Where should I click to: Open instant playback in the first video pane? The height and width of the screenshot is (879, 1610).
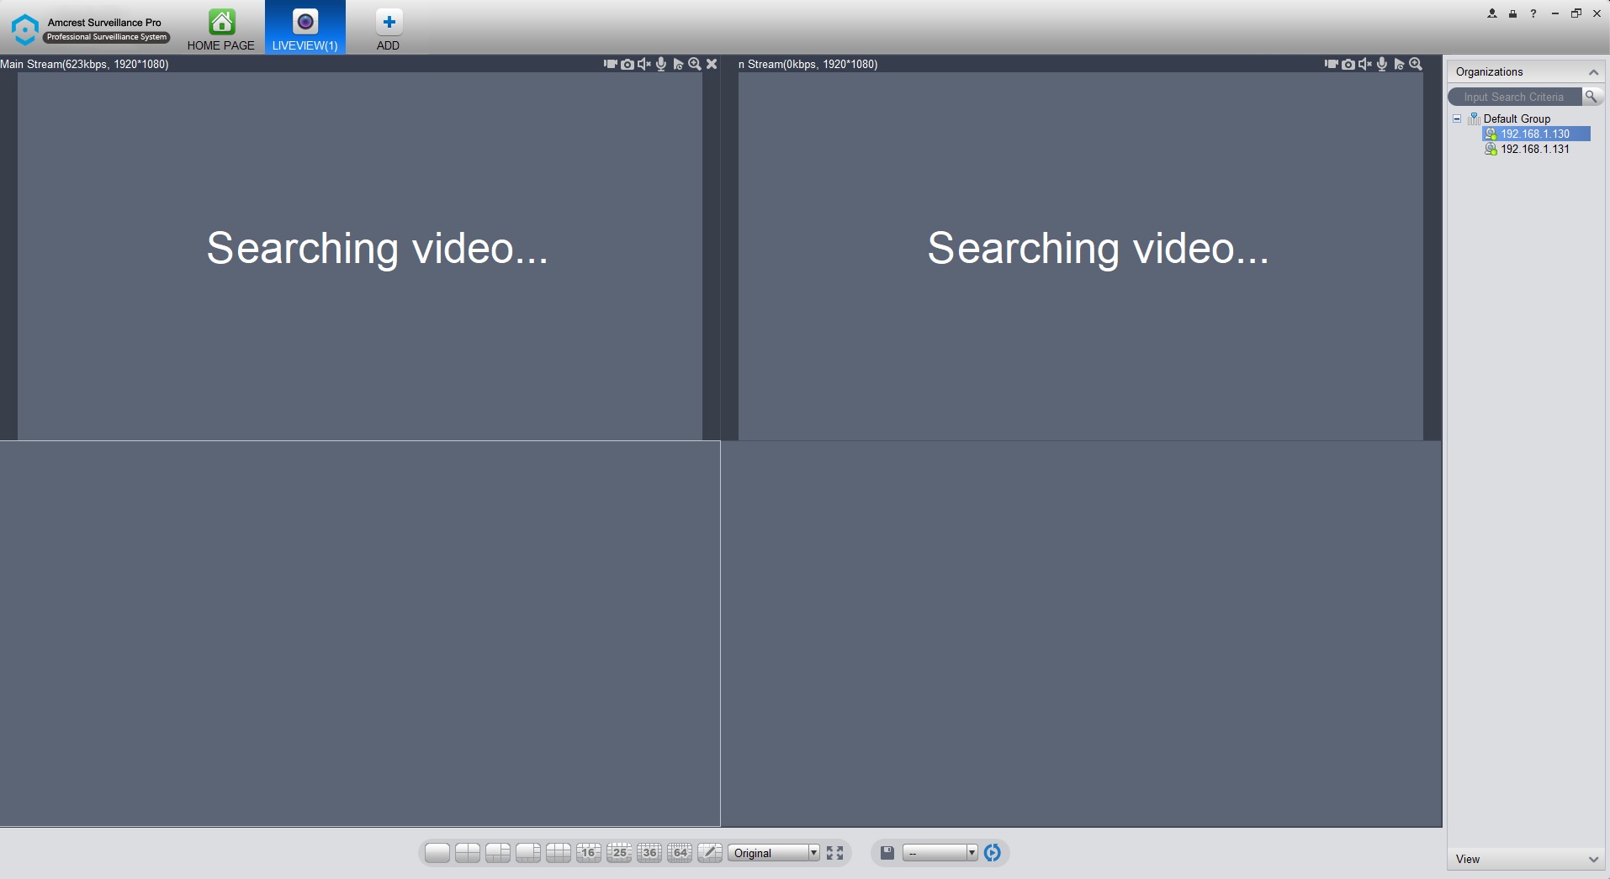point(678,64)
